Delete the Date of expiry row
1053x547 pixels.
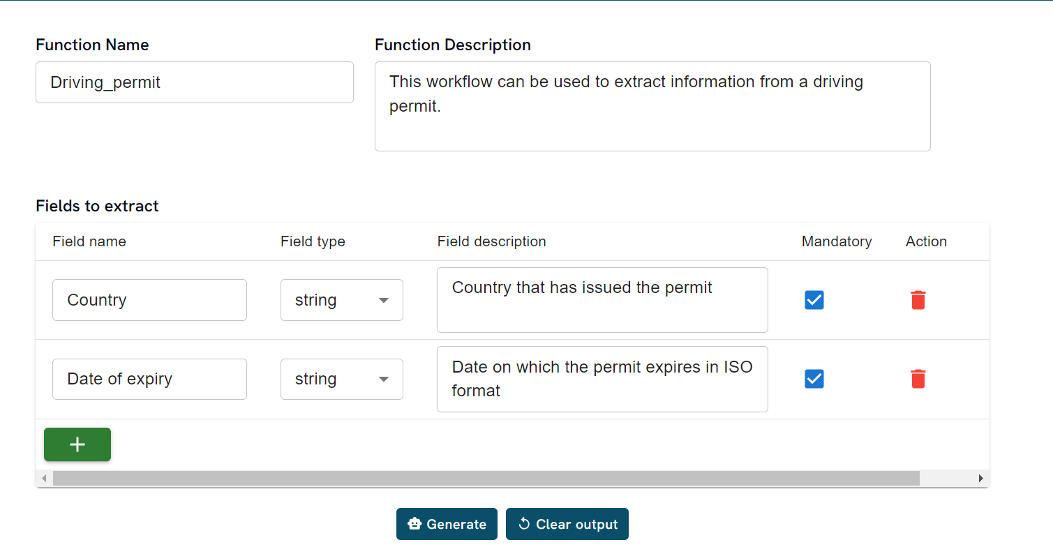[x=918, y=379]
